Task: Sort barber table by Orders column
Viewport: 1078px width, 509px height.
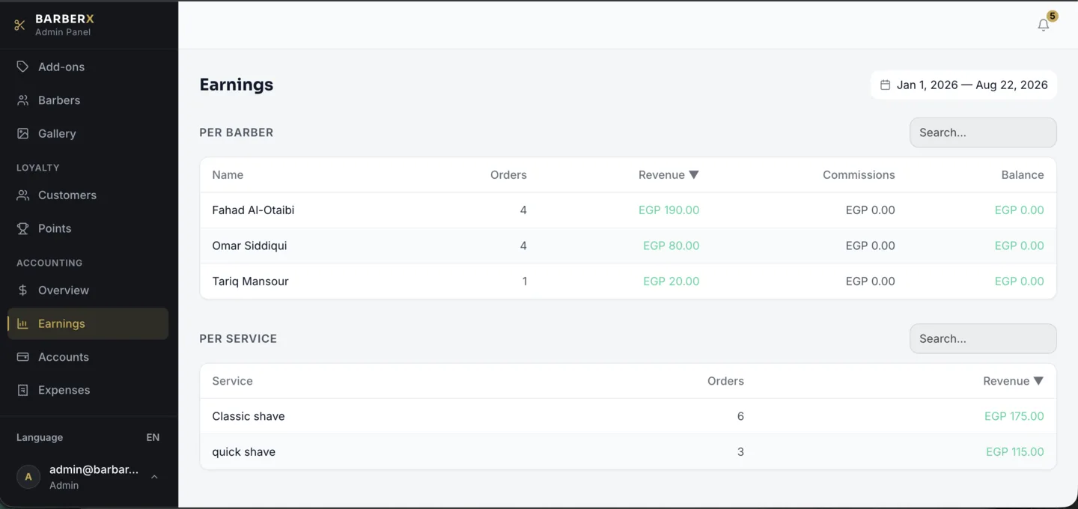Action: [508, 175]
